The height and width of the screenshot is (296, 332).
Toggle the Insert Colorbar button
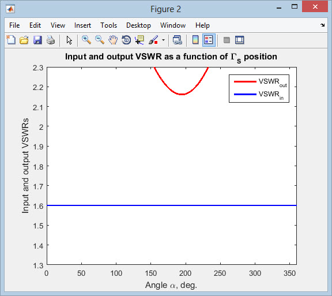pos(195,40)
